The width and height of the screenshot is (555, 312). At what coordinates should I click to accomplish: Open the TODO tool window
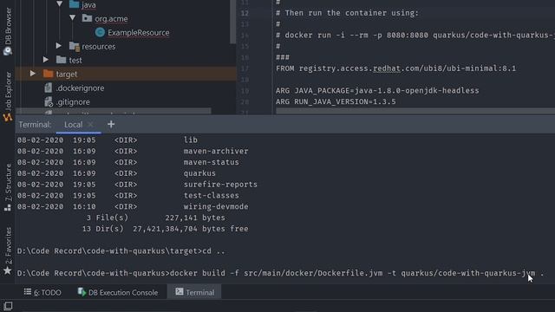(42, 293)
